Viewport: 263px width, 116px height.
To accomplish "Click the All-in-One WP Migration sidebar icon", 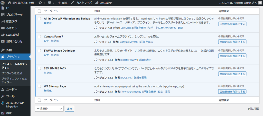I will [x=3, y=103].
